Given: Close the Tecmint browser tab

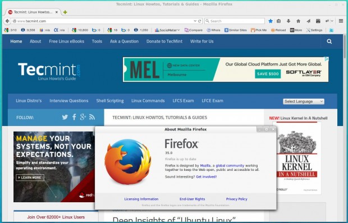Looking at the screenshot, I should [57, 12].
